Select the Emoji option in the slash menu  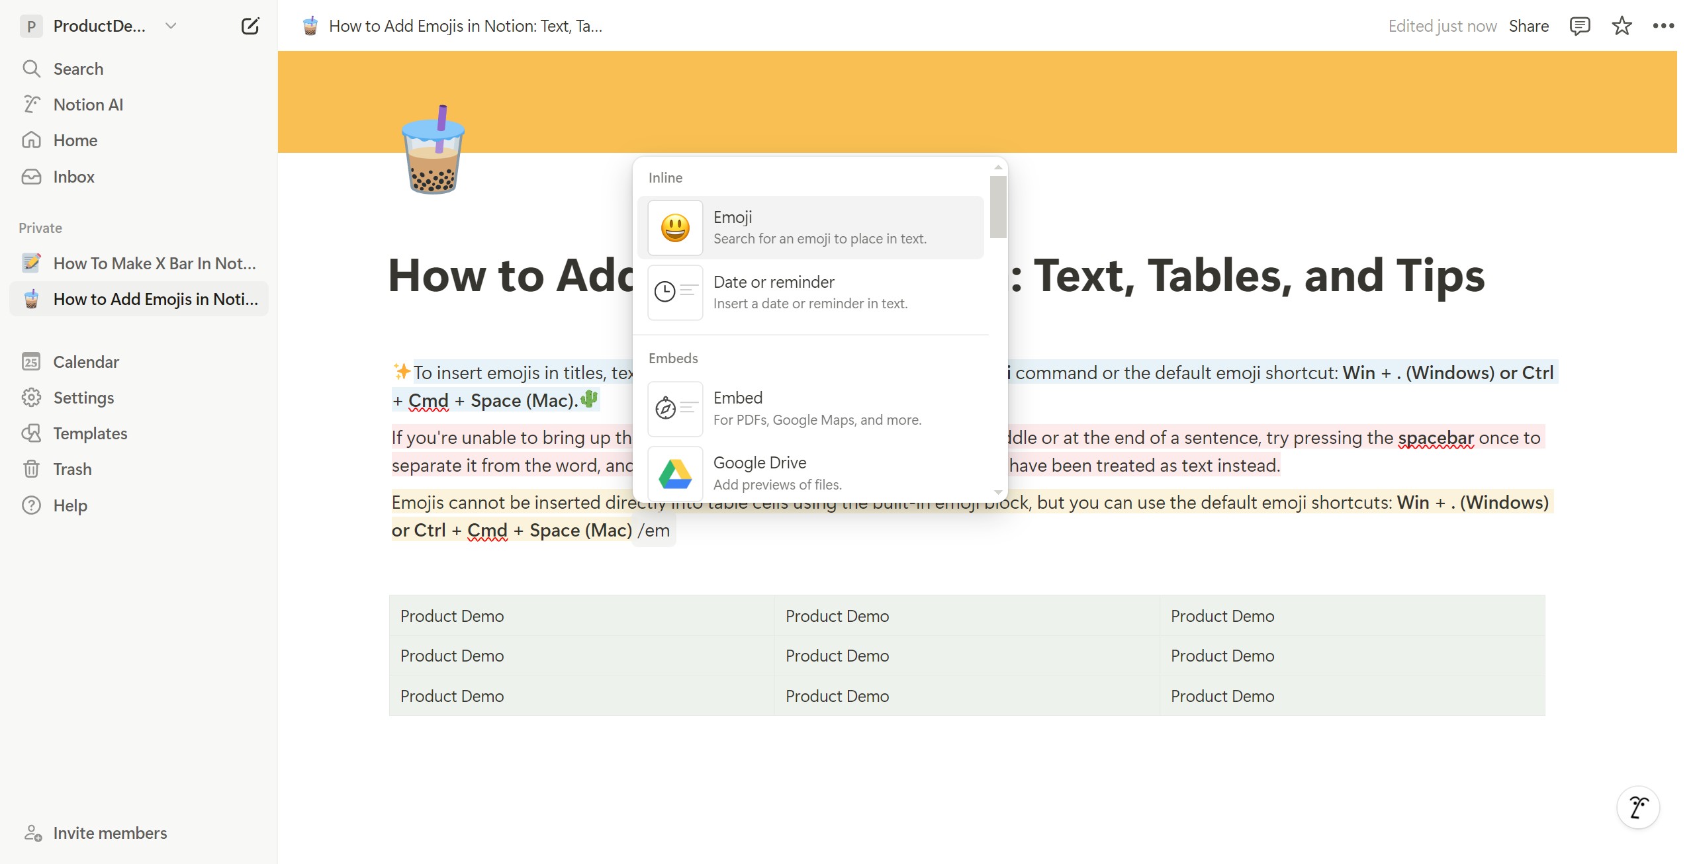tap(810, 228)
